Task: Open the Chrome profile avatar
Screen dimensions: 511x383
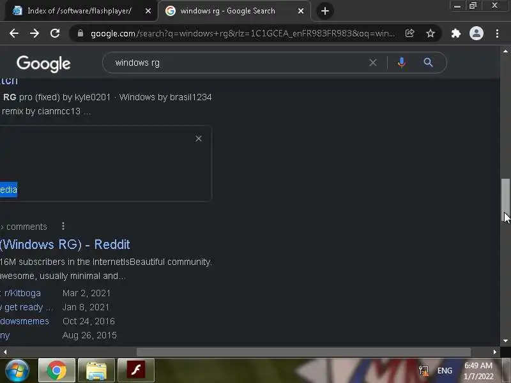Action: pyautogui.click(x=477, y=33)
